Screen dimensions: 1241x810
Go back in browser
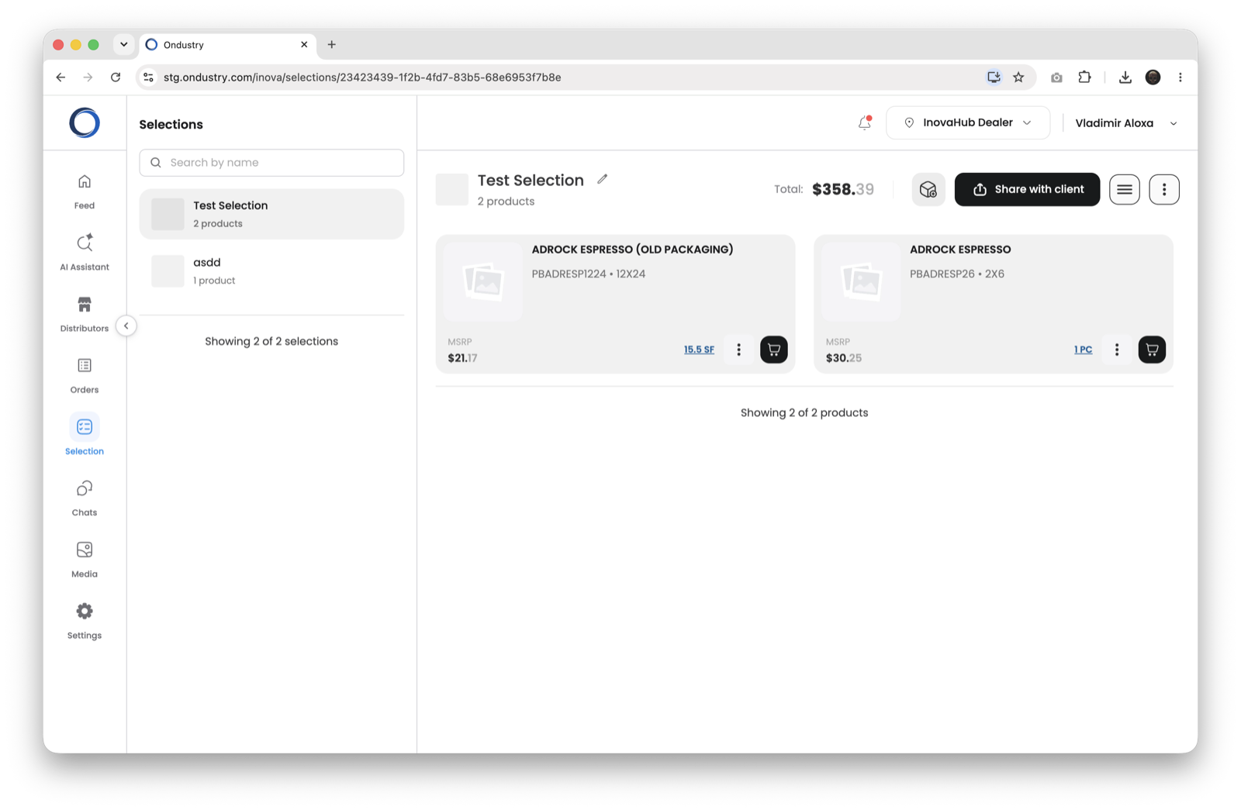[x=60, y=78]
